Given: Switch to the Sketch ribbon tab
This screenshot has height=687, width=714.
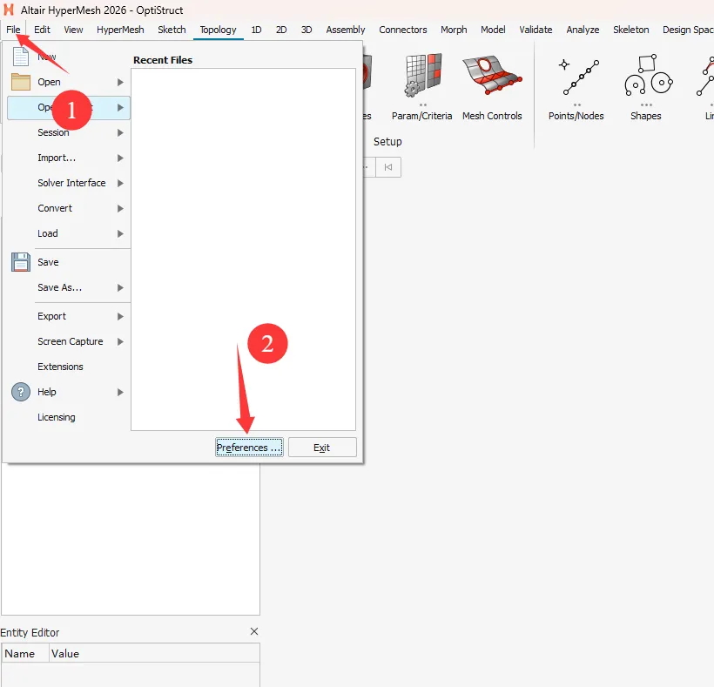Looking at the screenshot, I should click(172, 30).
